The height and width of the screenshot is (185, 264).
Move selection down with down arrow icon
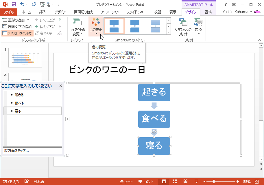(60, 26)
